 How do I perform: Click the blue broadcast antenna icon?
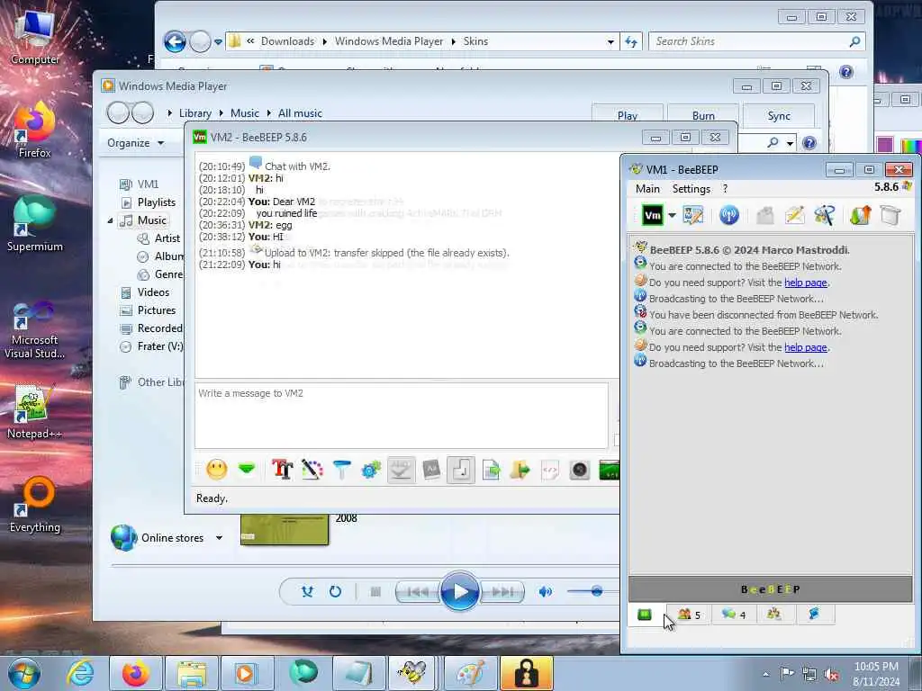tap(729, 216)
